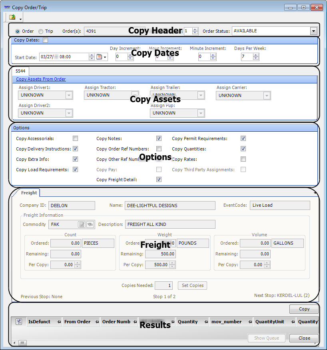The height and width of the screenshot is (350, 327).
Task: Click the Volume Per Copy spinner
Action: [267, 265]
